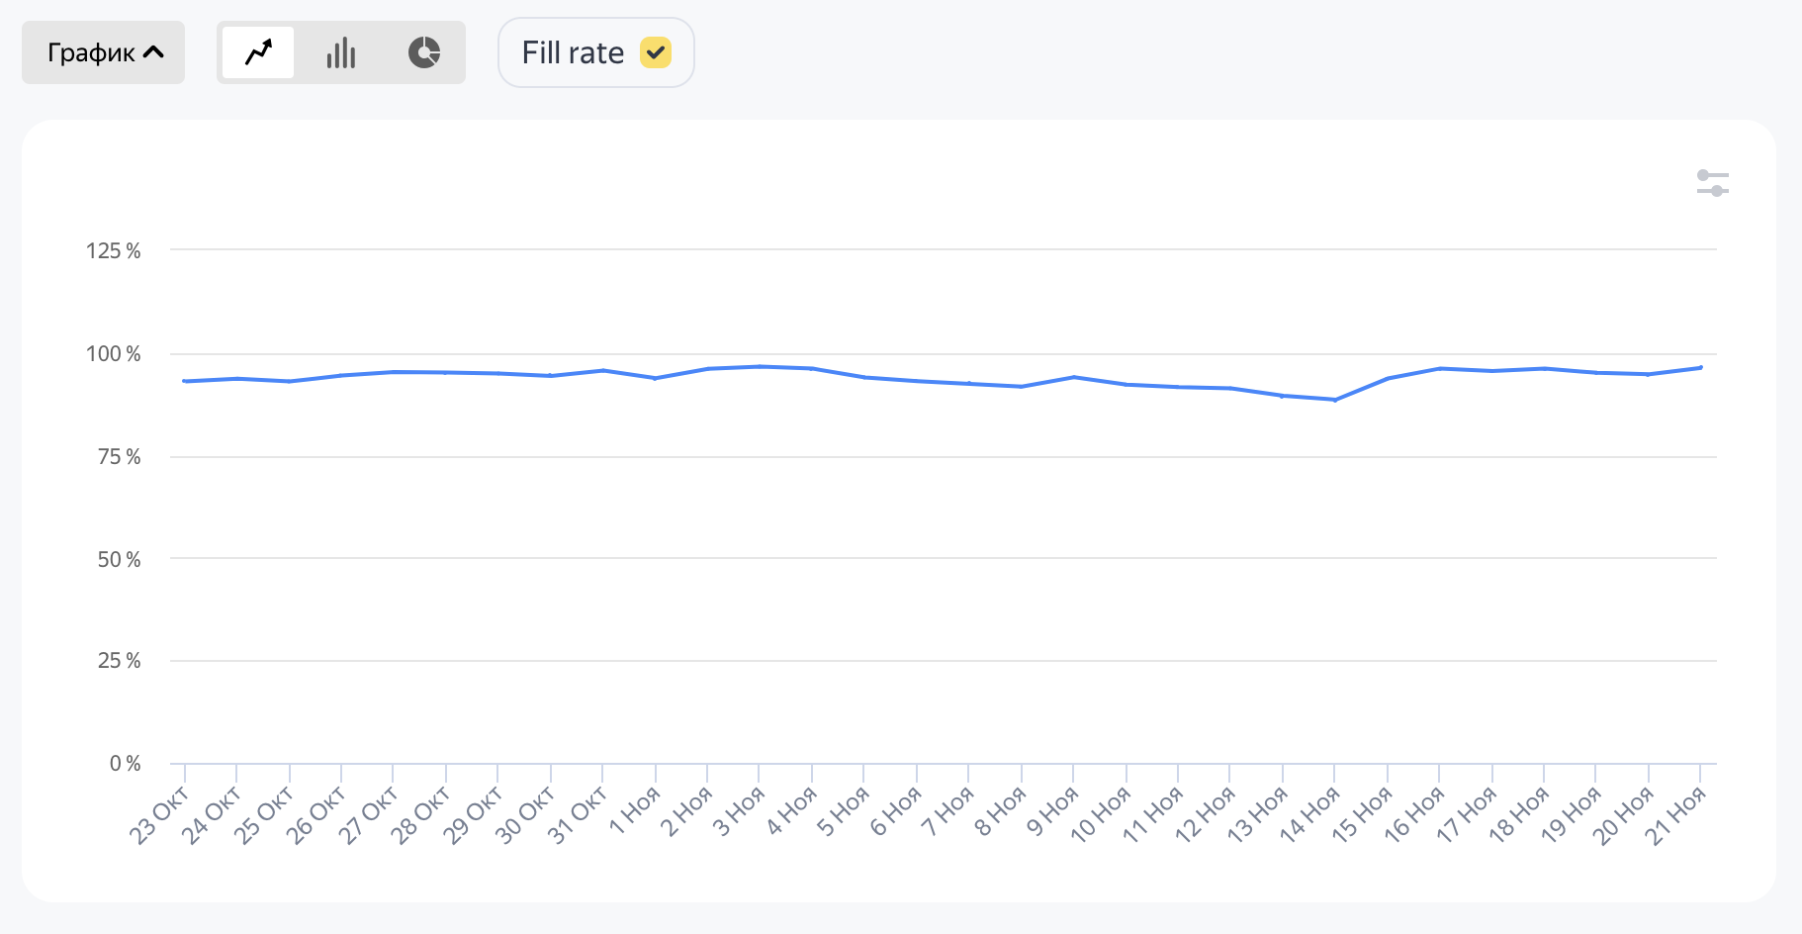Screen dimensions: 1802x934
Task: Click the chevron next to График
Action: coord(154,52)
